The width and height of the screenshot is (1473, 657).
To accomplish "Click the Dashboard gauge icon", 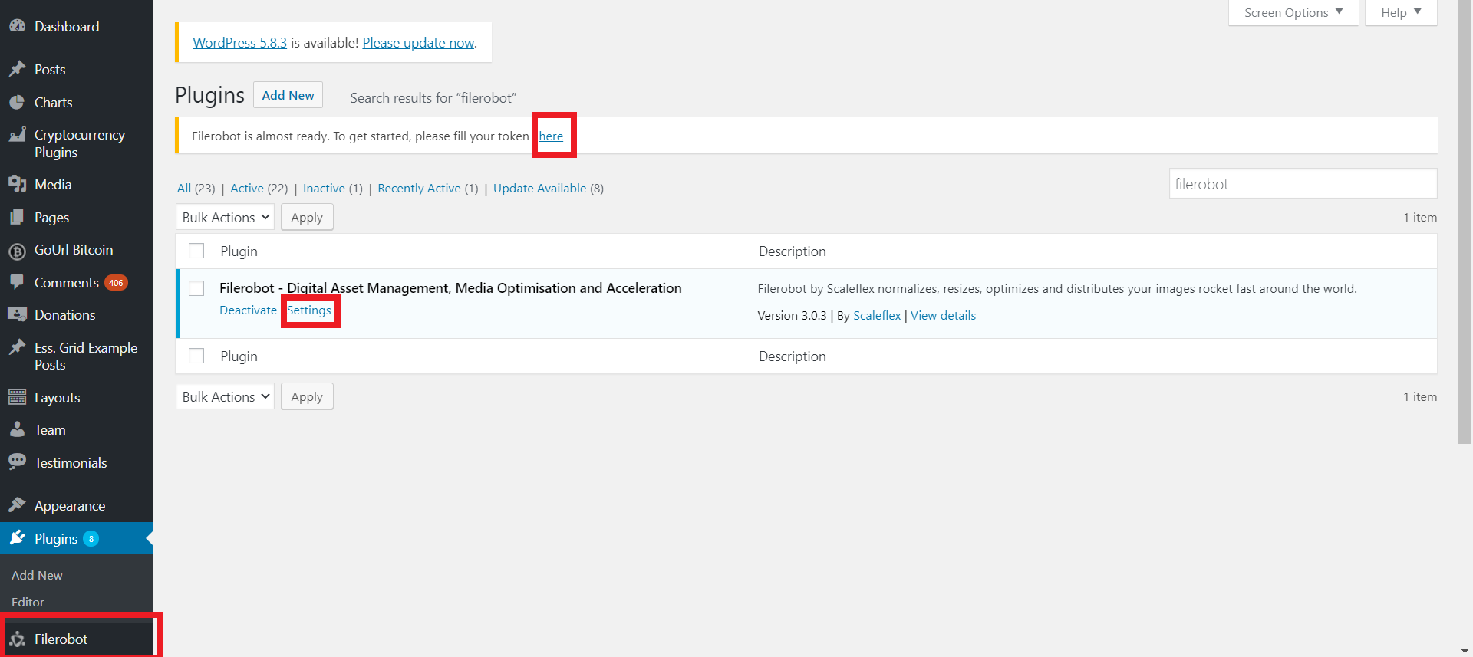I will [17, 26].
